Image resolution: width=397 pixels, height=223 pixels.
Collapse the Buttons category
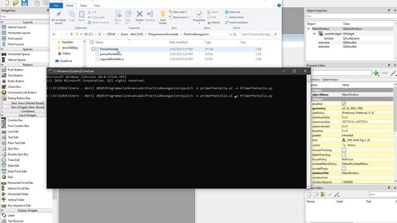pyautogui.click(x=2, y=65)
